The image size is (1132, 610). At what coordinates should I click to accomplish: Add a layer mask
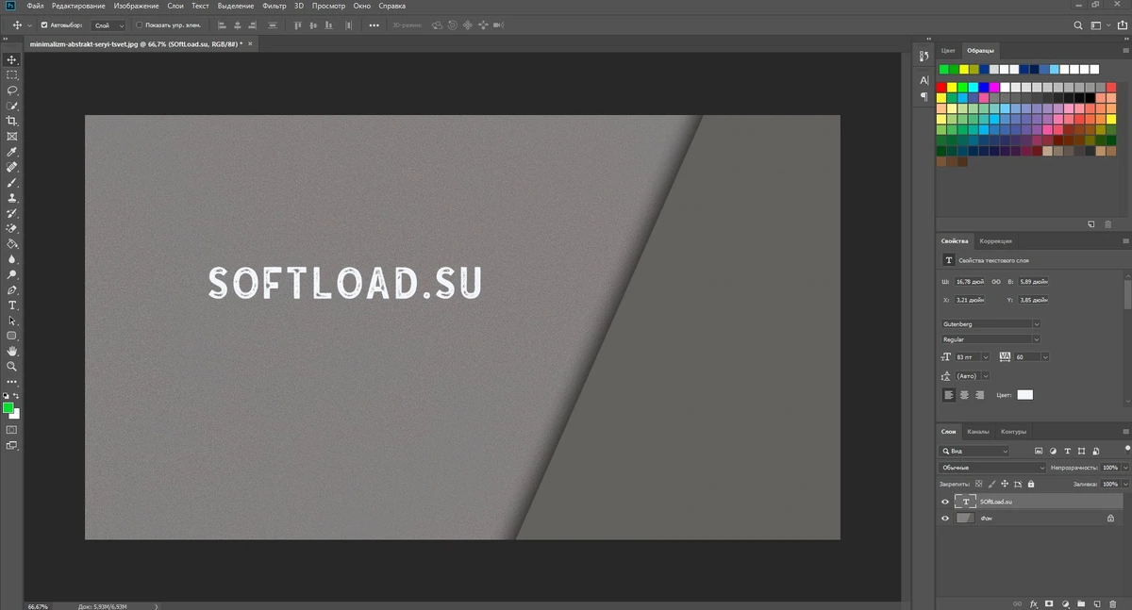[1049, 602]
